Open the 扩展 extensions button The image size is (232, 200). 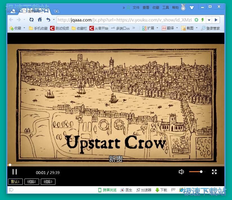[x=148, y=28]
